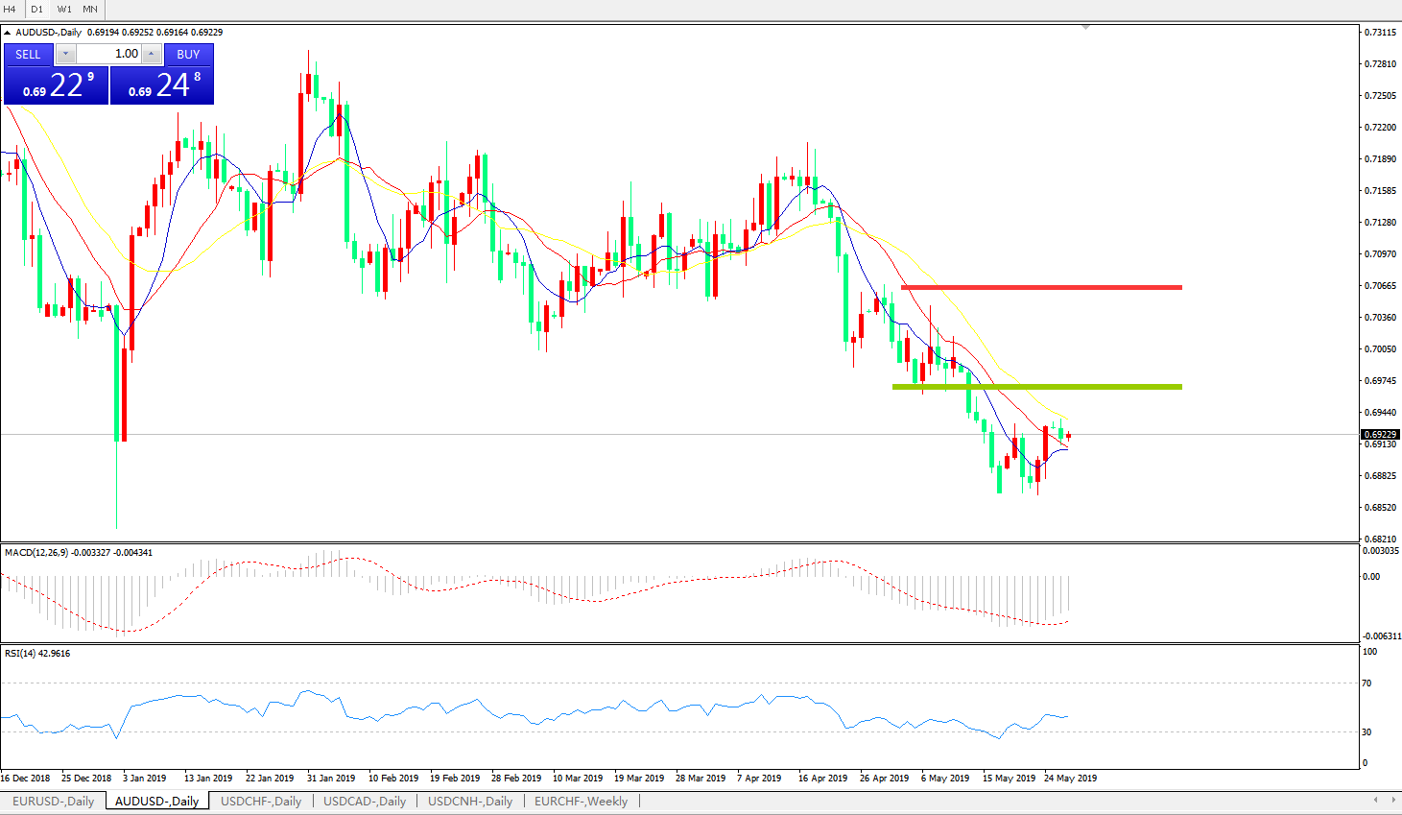Open the EURUSD-,Daily chart tab
Viewport: 1402px width, 815px height.
pos(53,801)
